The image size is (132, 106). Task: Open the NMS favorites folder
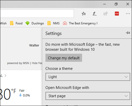(x=54, y=23)
